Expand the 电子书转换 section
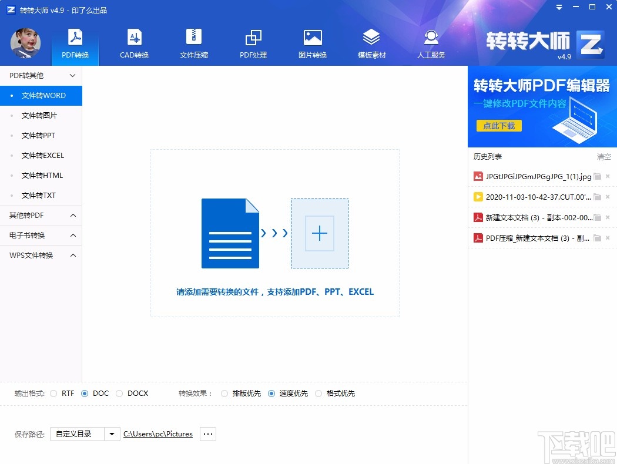The height and width of the screenshot is (464, 617). [x=41, y=236]
